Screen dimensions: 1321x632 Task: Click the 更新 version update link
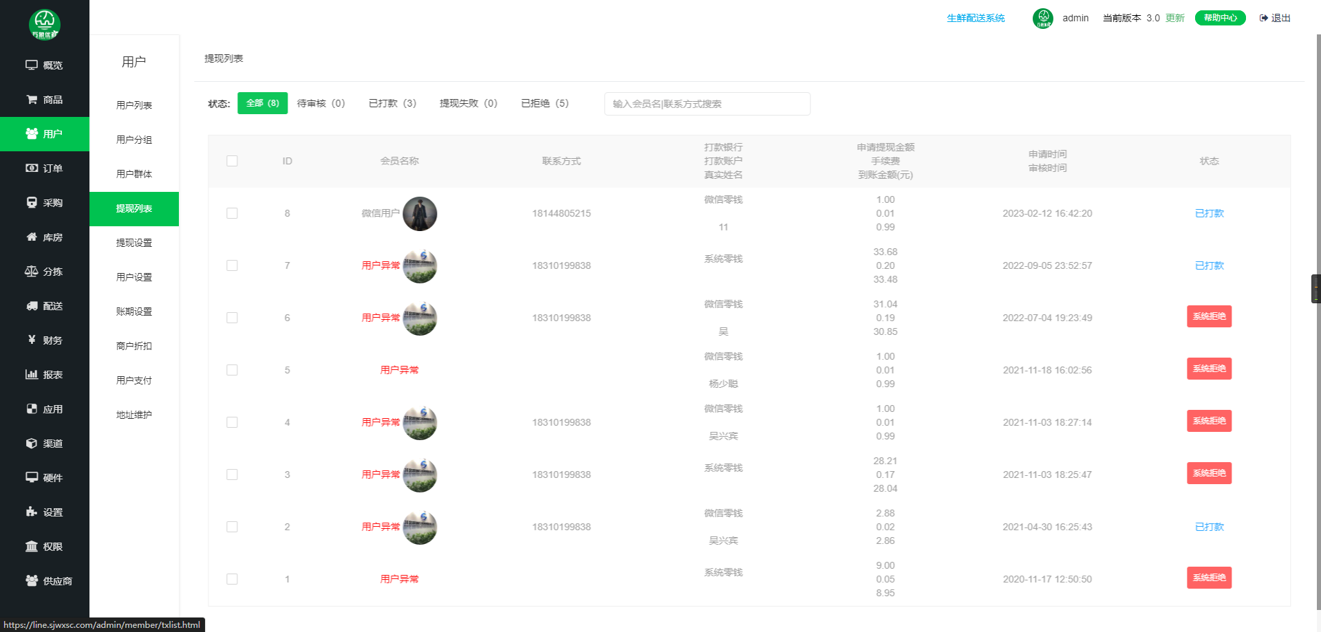[x=1174, y=18]
